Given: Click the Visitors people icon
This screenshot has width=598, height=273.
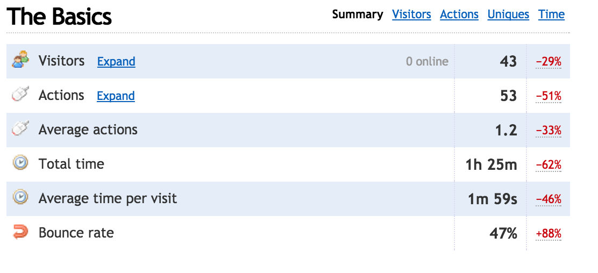Looking at the screenshot, I should click(20, 60).
